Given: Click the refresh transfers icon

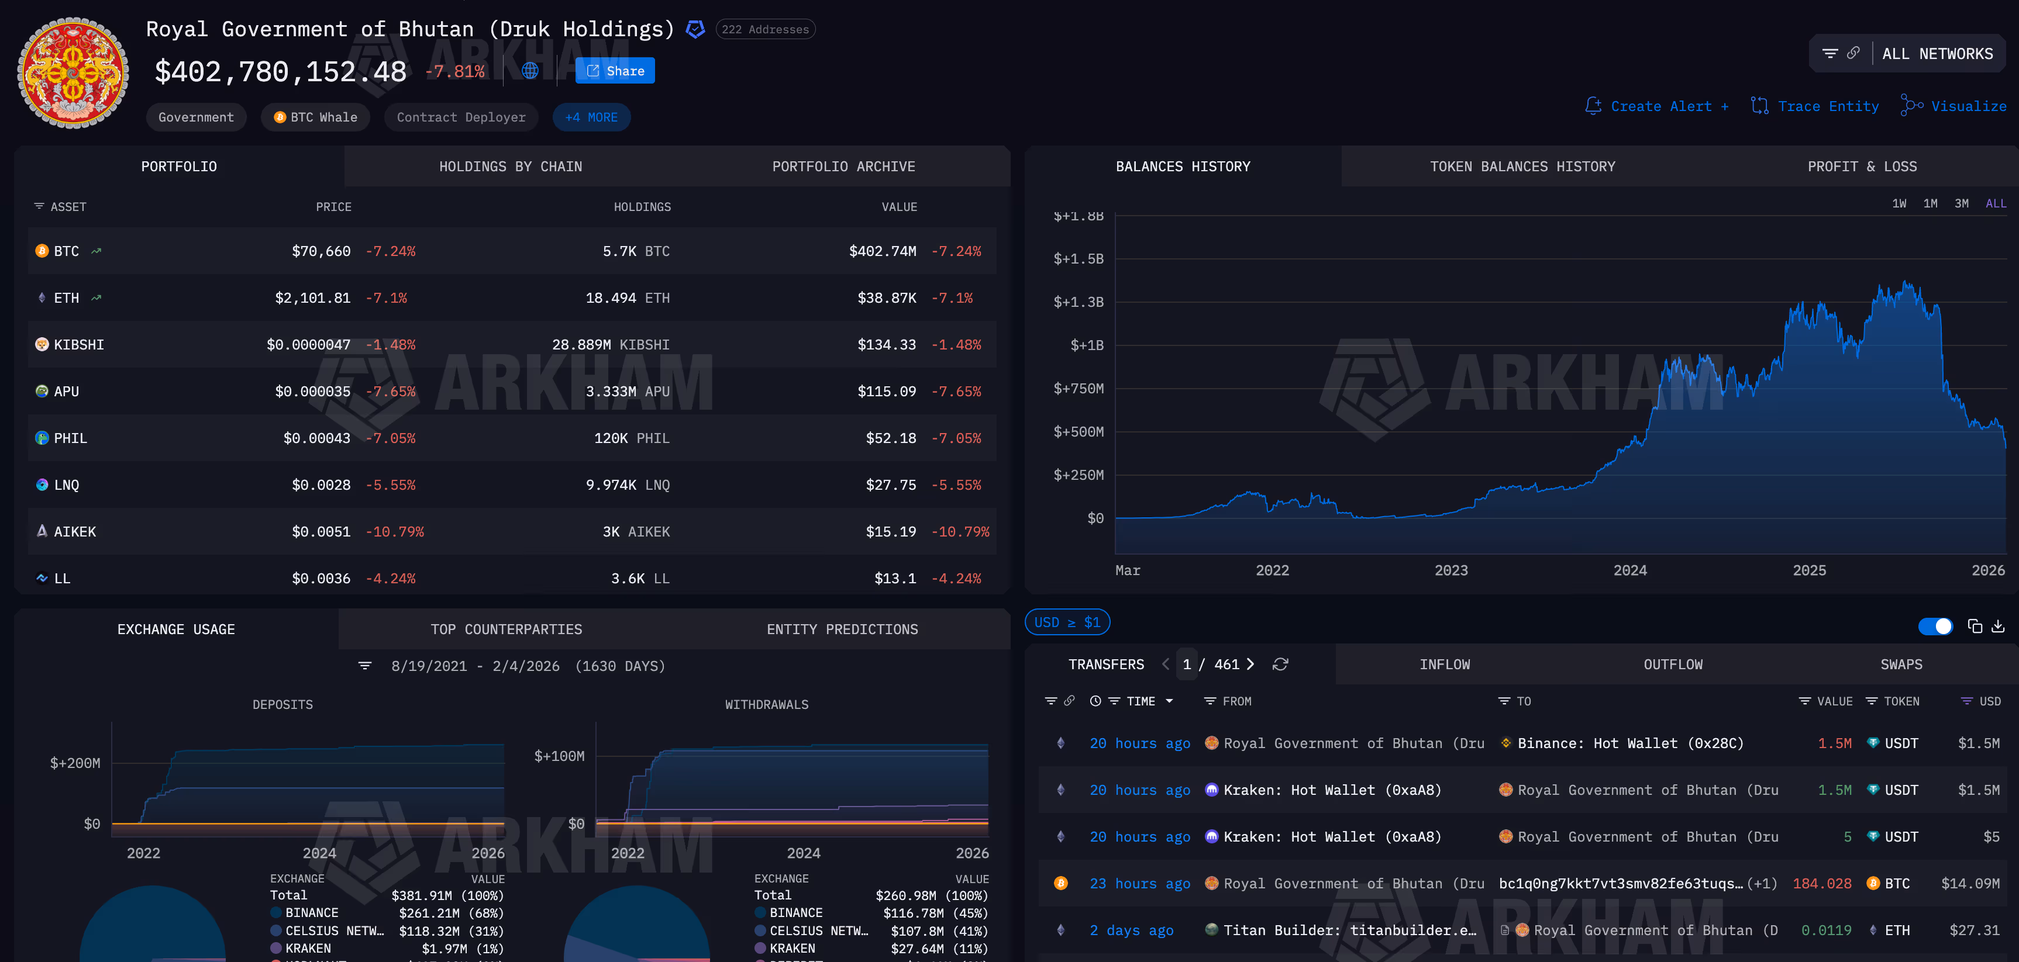Looking at the screenshot, I should click(x=1280, y=665).
